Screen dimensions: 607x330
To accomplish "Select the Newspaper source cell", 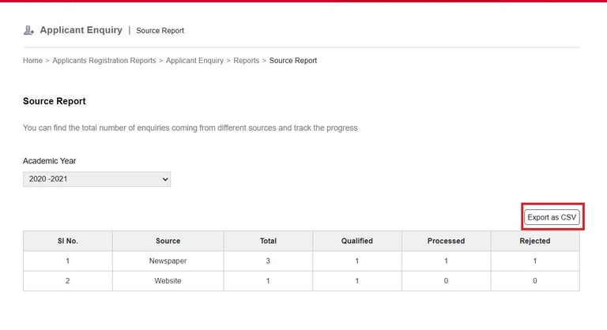I will [x=168, y=261].
